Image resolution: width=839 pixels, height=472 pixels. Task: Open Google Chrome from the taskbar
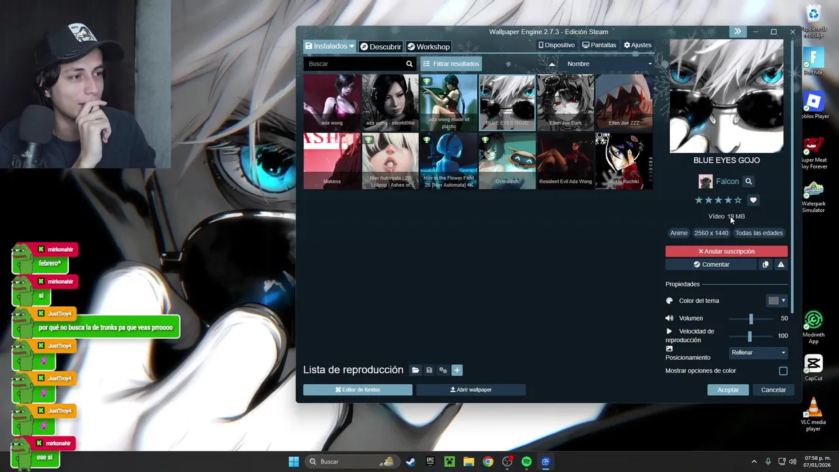click(x=488, y=462)
